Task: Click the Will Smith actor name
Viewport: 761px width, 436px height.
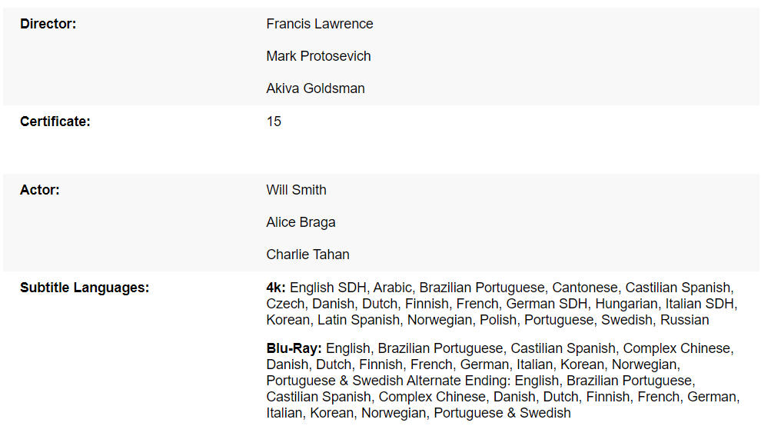Action: (296, 190)
